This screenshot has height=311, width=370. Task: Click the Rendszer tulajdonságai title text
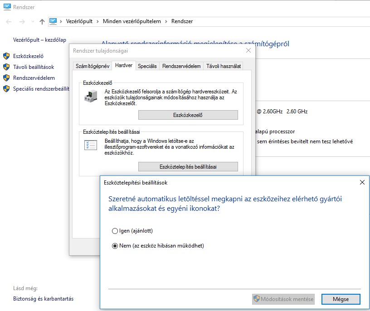[x=100, y=50]
